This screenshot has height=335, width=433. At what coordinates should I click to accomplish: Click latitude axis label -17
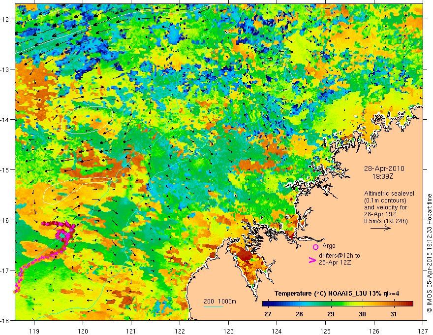pos(5,270)
